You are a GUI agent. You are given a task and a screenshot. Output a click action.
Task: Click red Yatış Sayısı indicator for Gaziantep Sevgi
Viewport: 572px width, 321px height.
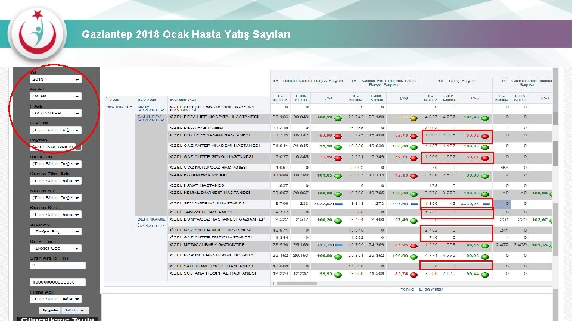[485, 158]
